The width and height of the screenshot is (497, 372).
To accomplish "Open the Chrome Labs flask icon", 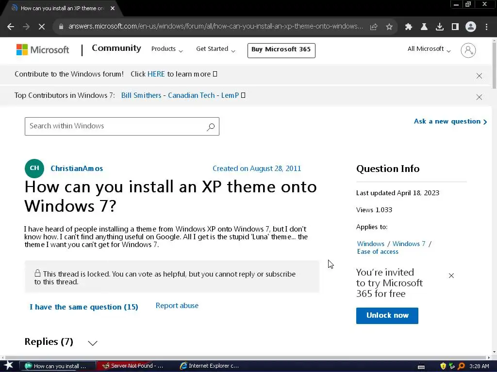I will [424, 27].
